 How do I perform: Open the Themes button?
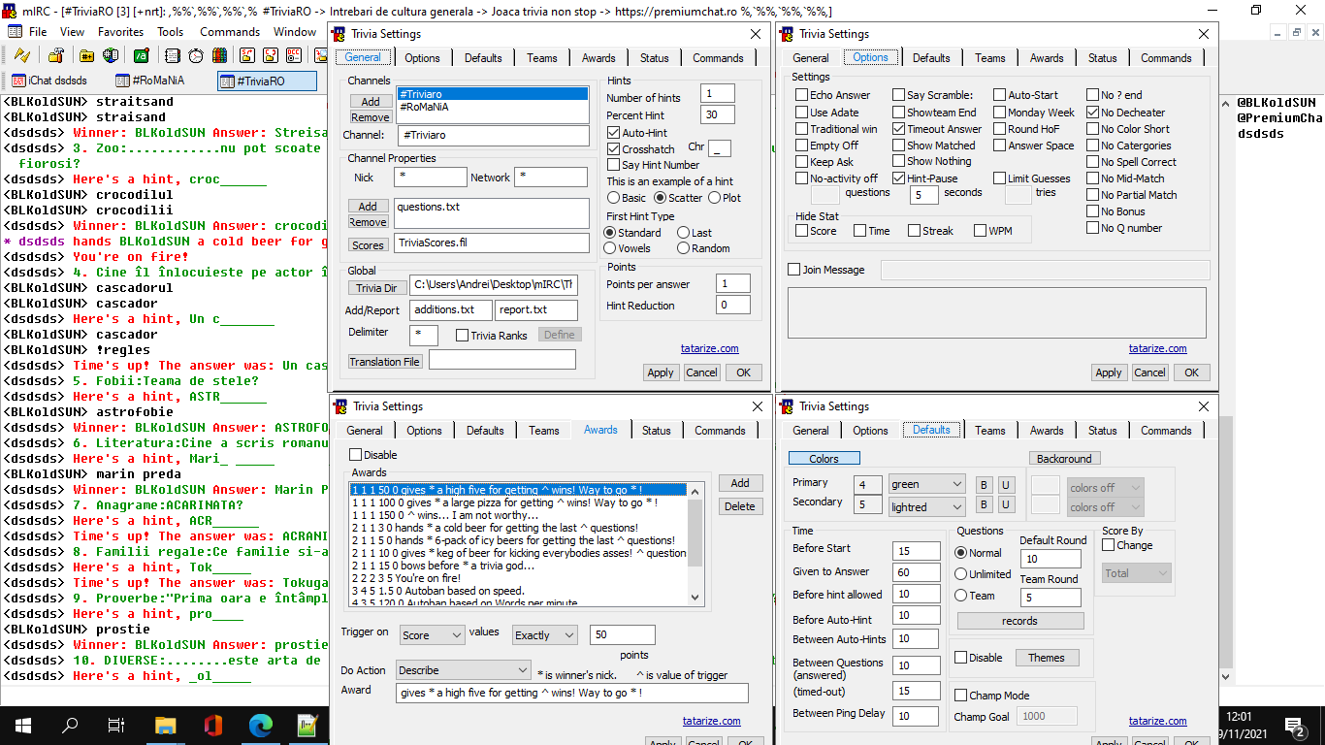click(1047, 658)
